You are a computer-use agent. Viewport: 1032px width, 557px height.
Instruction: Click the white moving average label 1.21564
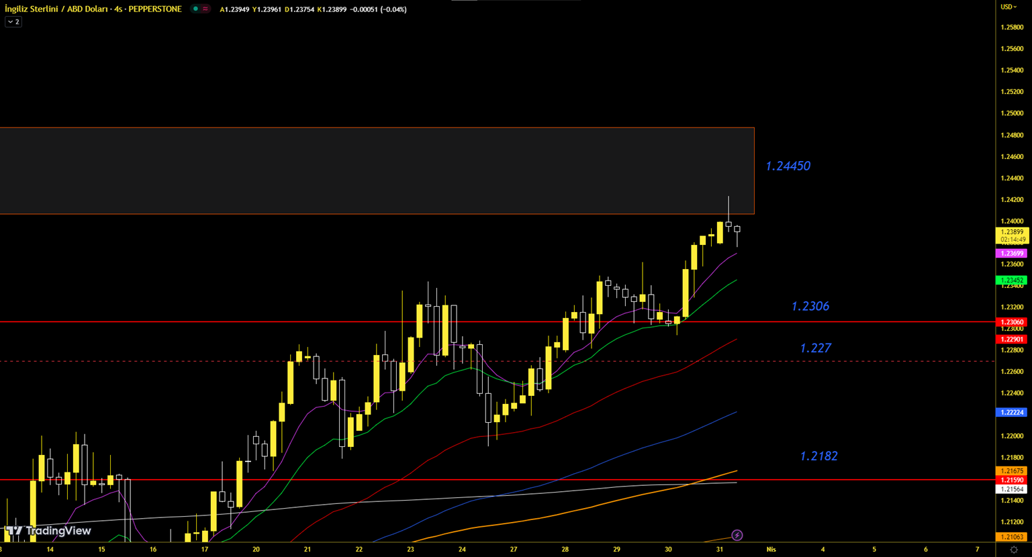point(1012,489)
